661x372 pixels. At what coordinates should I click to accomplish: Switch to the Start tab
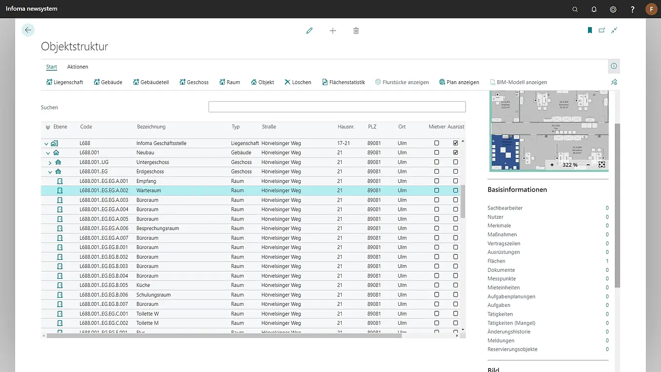52,67
